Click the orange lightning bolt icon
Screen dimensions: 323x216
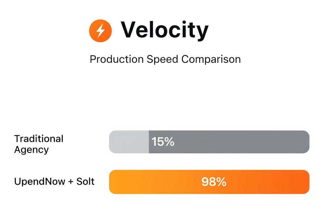pyautogui.click(x=100, y=31)
